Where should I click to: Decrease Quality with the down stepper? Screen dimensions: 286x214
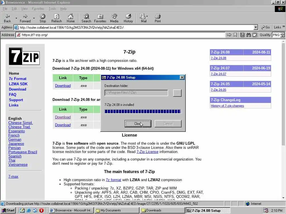coord(283,36)
